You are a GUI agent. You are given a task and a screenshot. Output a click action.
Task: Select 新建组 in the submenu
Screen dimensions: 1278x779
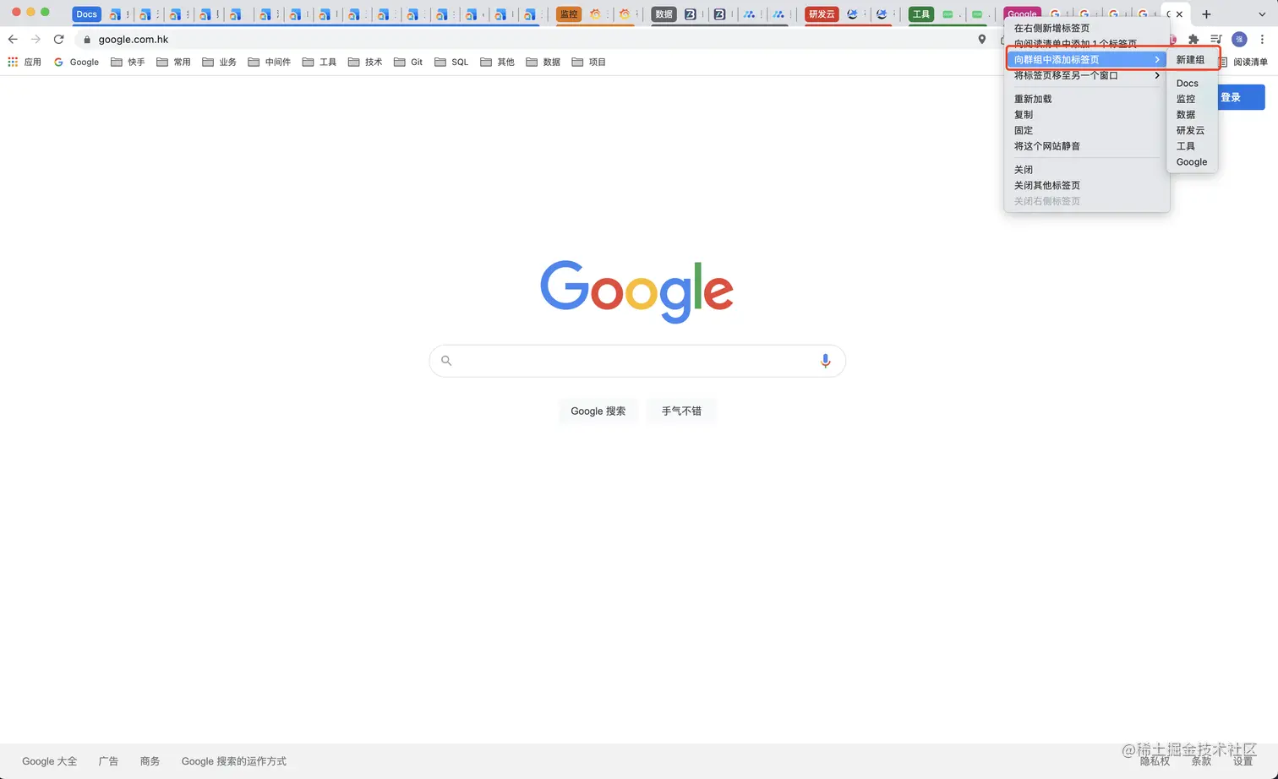[x=1192, y=59]
